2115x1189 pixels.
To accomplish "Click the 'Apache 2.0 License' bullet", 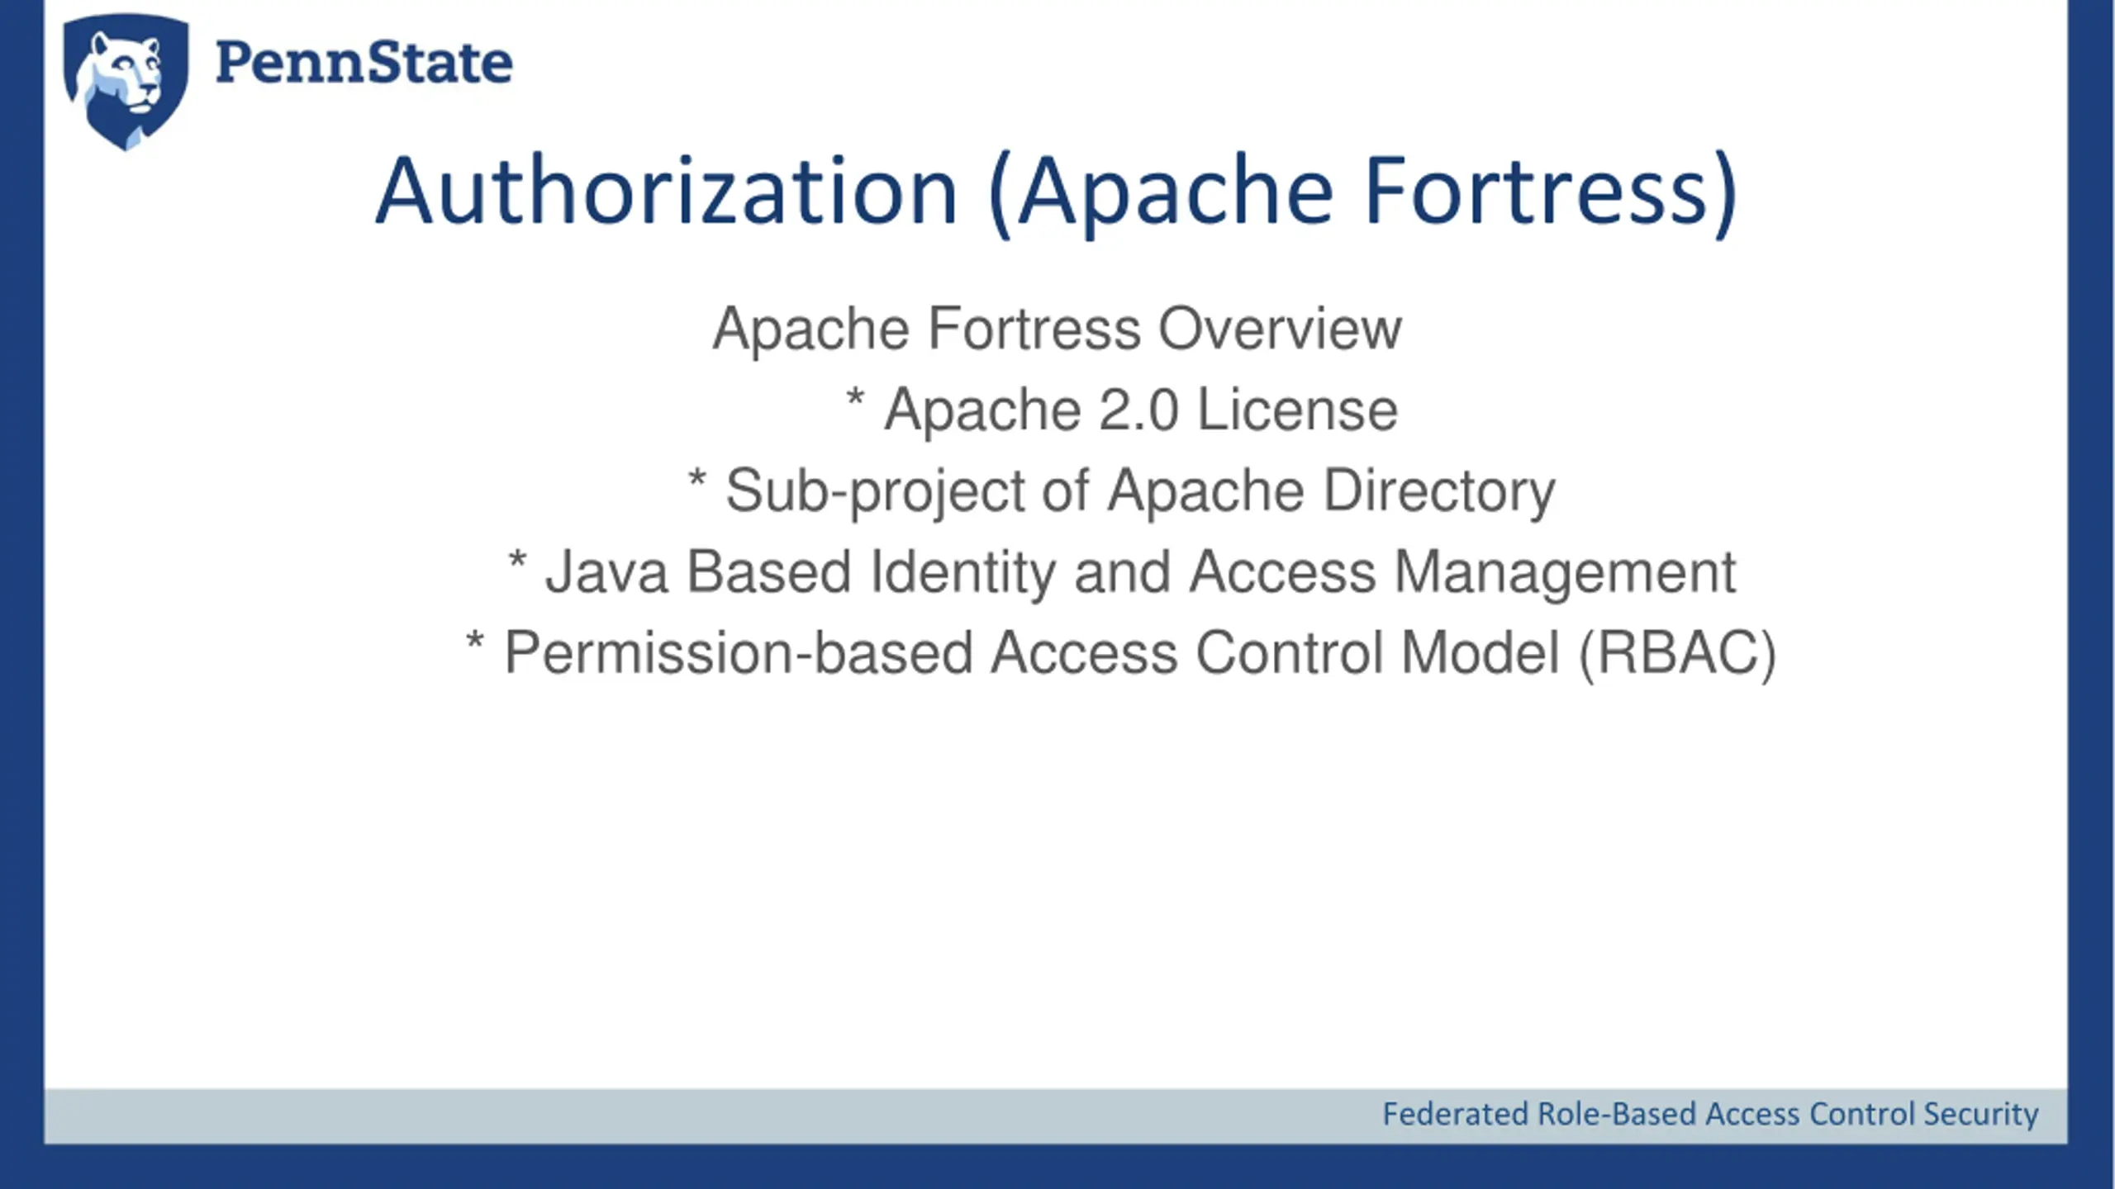I will 1122,410.
